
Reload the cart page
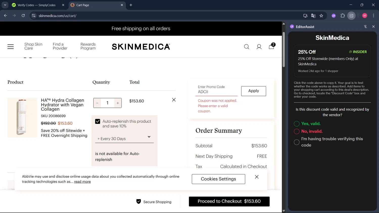23,16
